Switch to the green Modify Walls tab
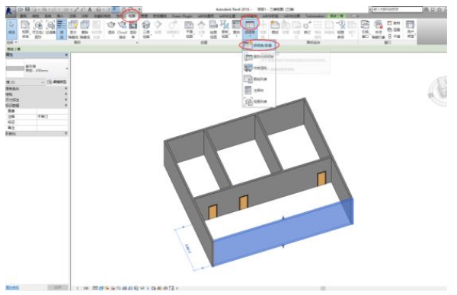Image resolution: width=457 pixels, height=295 pixels. 337,16
